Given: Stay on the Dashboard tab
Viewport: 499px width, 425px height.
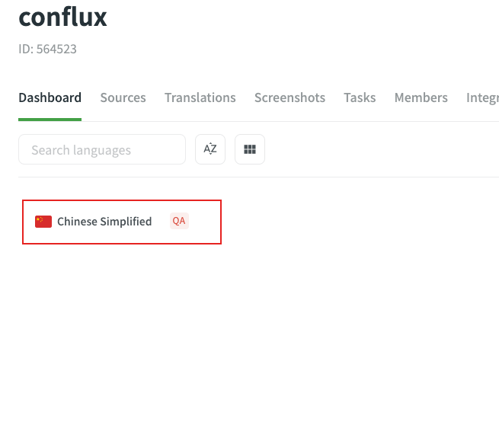Looking at the screenshot, I should click(50, 97).
